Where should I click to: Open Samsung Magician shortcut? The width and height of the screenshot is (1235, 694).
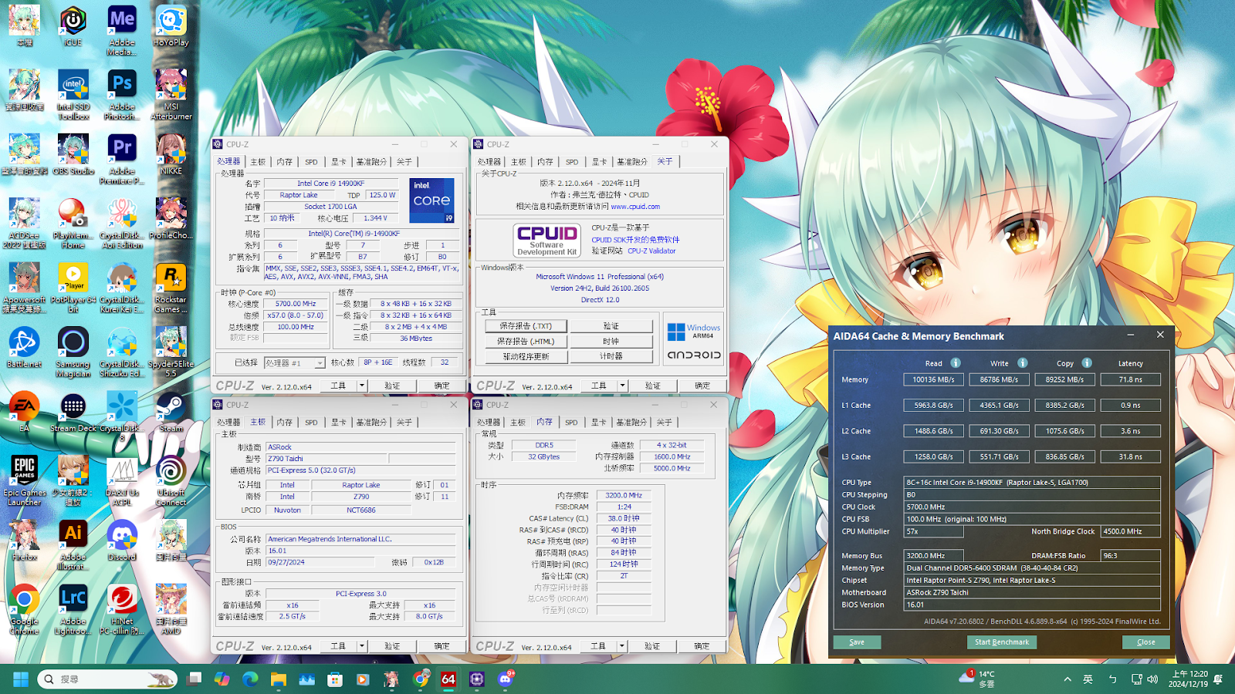(73, 352)
